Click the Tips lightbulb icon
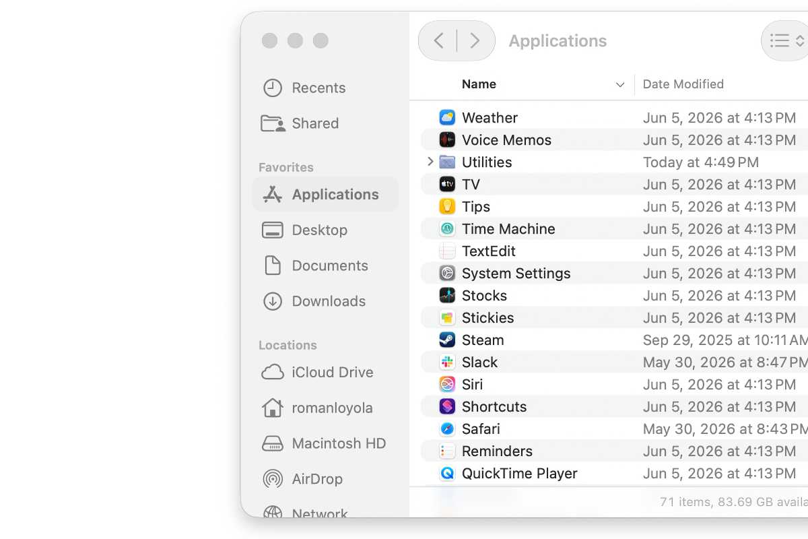This screenshot has width=808, height=539. tap(447, 207)
